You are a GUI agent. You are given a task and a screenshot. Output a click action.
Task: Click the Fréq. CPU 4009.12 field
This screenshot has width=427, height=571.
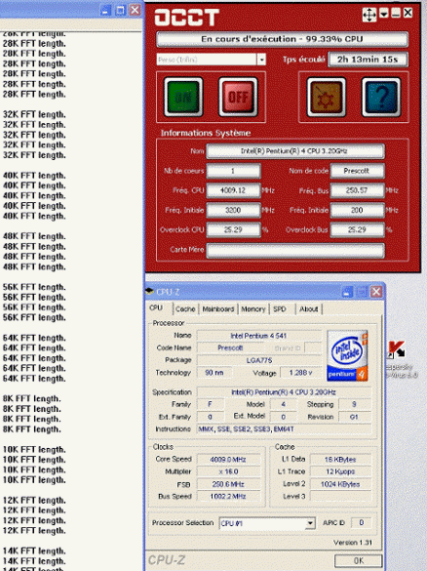(x=234, y=190)
